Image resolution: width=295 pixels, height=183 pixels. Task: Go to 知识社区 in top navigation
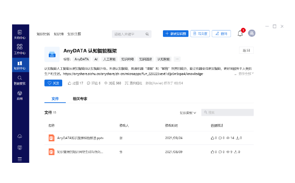click(x=43, y=34)
